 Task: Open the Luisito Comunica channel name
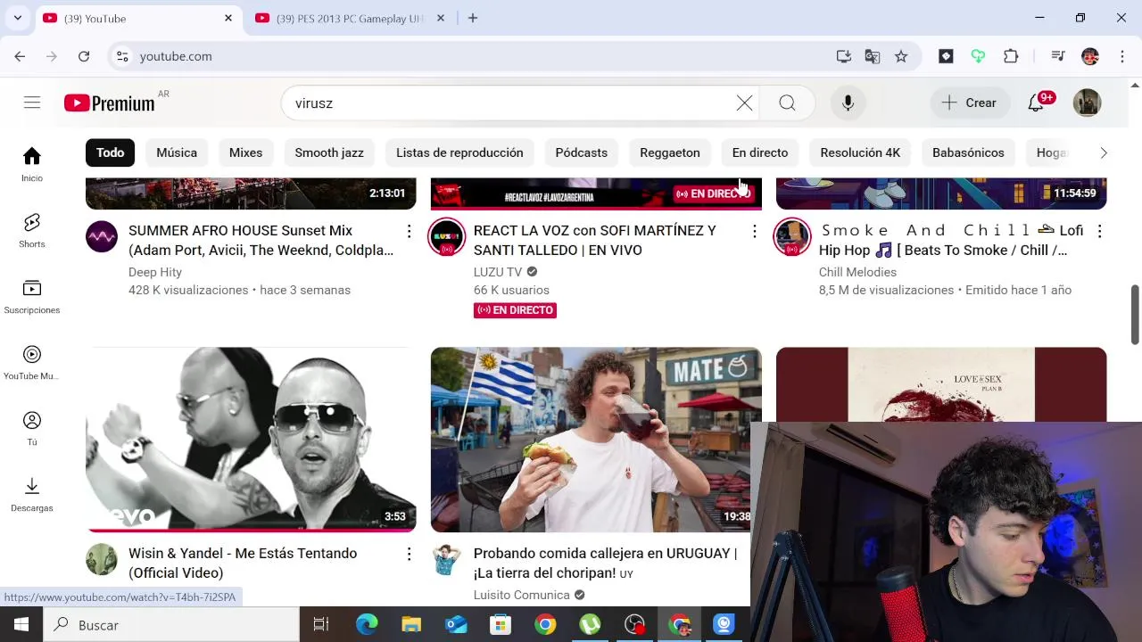pyautogui.click(x=522, y=595)
